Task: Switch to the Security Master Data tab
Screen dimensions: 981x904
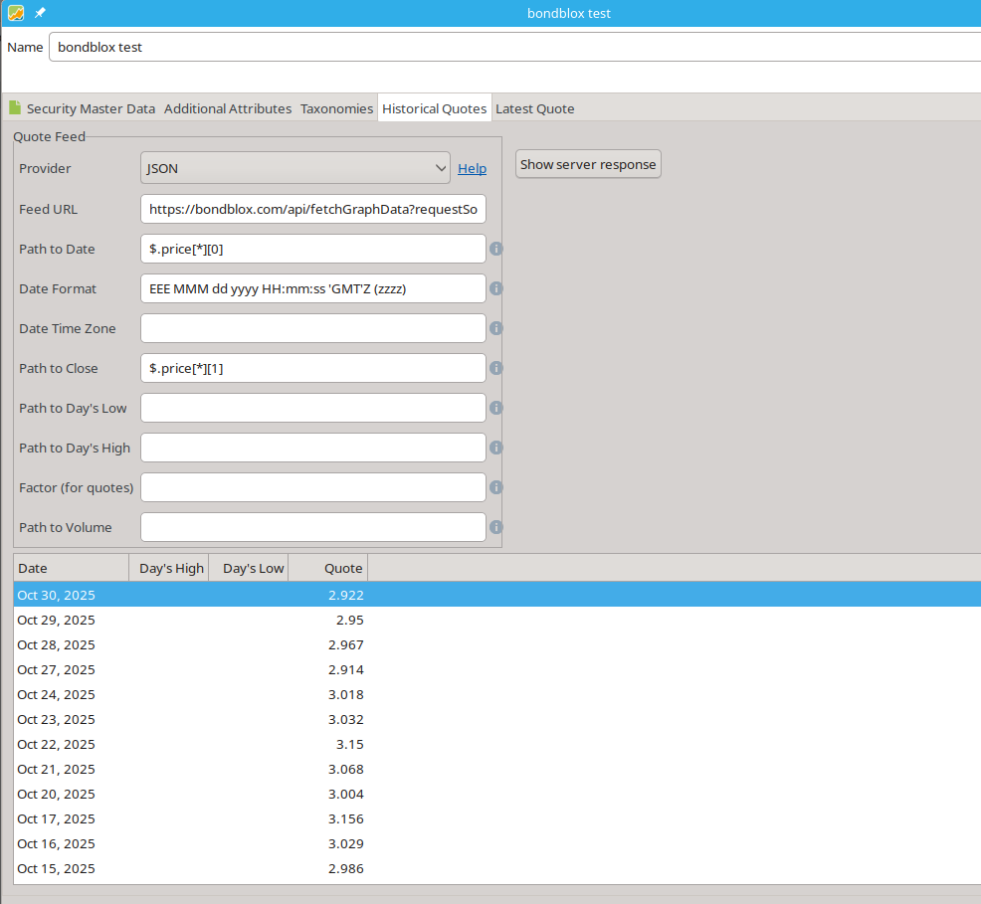Action: click(82, 108)
